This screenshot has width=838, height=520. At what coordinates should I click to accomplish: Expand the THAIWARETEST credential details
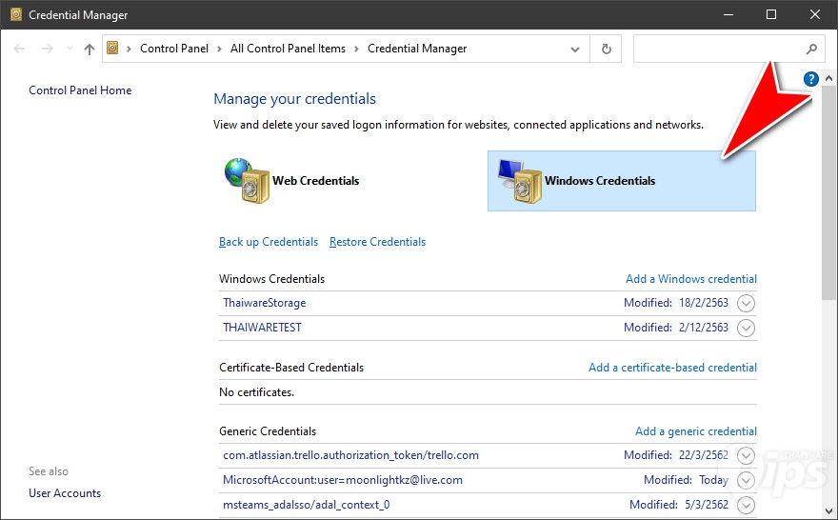tap(747, 328)
